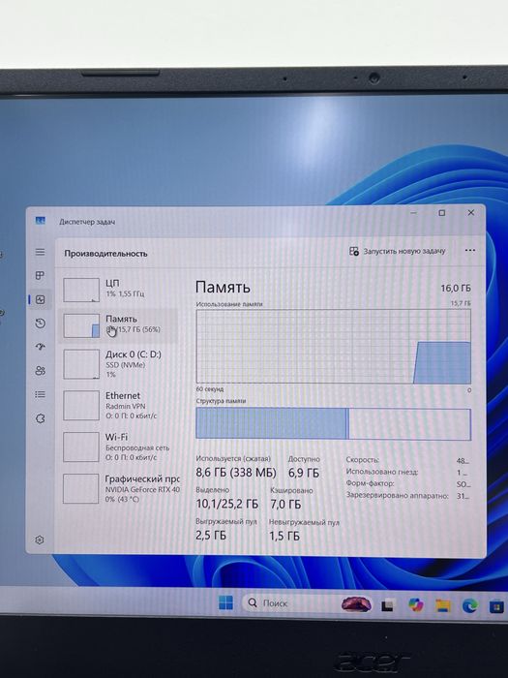Open the Users icon in sidebar
This screenshot has height=678, width=508.
(41, 371)
